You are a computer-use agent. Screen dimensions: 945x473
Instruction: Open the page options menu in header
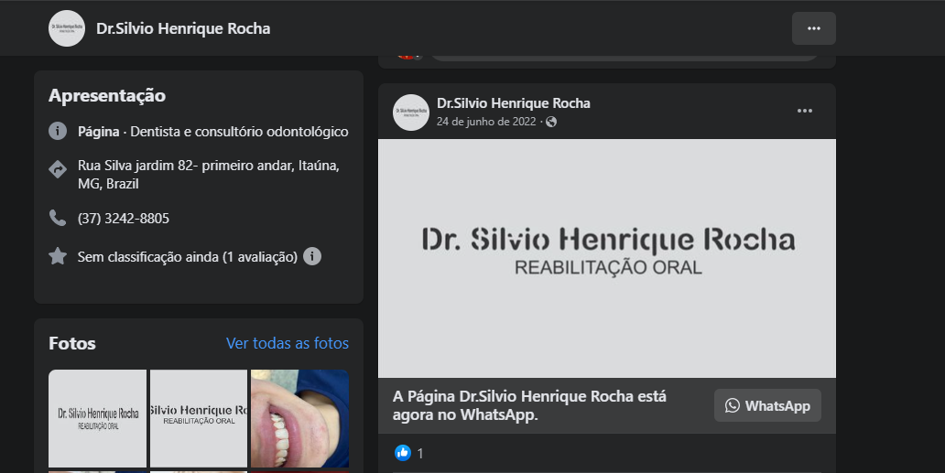pos(813,28)
